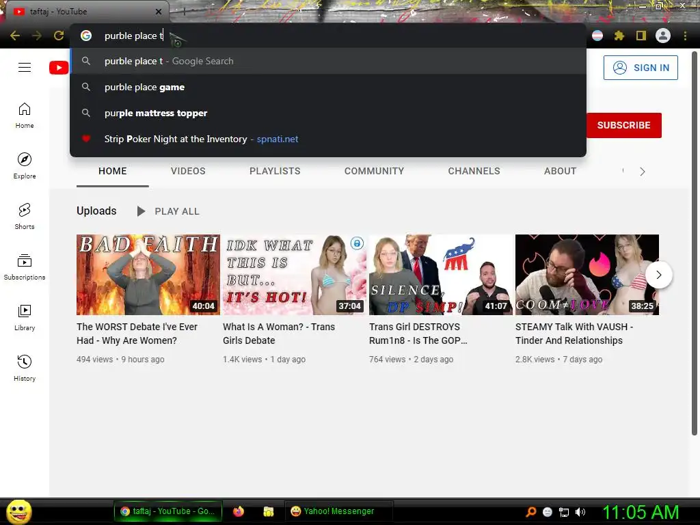Open 'The WORST Debate I've Ever Had' title
The width and height of the screenshot is (700, 525).
point(137,334)
